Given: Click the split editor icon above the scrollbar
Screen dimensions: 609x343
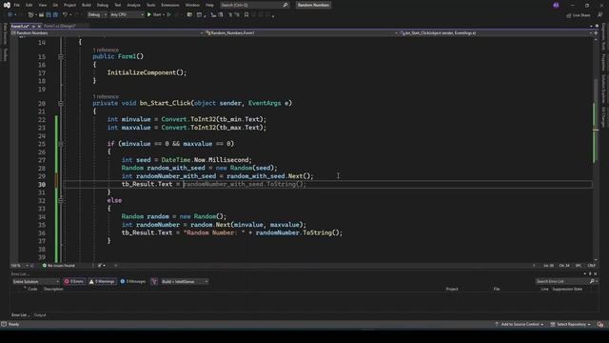Looking at the screenshot, I should (596, 33).
